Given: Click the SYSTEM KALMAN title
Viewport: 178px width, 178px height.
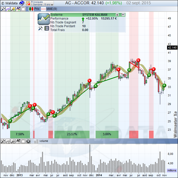Looking at the screenshot, I should (x=95, y=15).
